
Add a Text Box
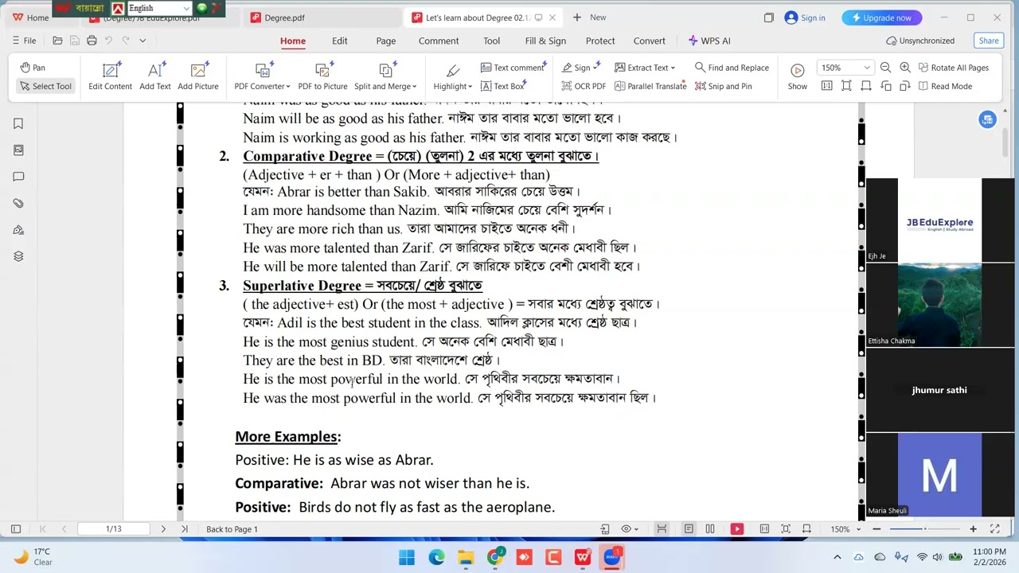503,86
